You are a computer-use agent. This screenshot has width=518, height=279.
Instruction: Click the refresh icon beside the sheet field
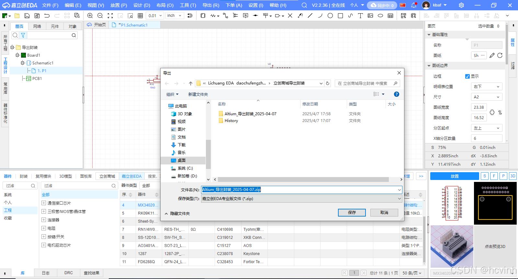pos(500,55)
